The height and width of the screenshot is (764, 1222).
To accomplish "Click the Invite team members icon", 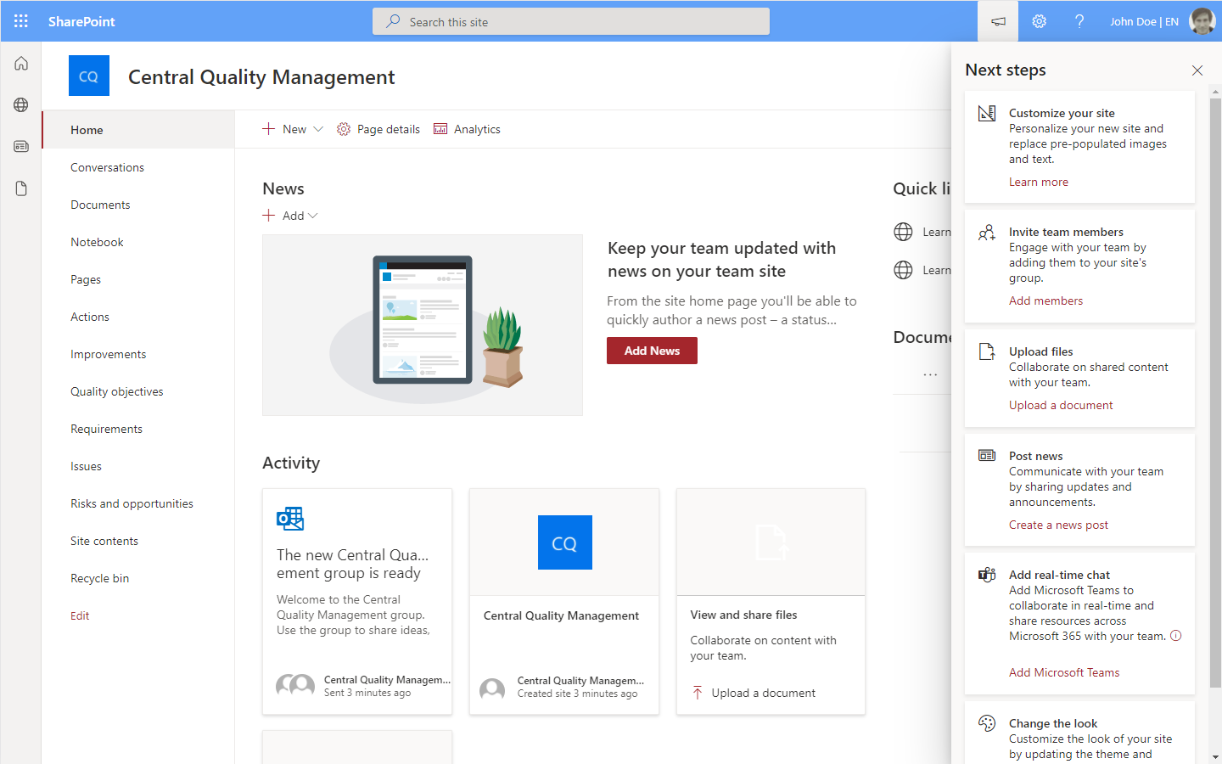I will click(987, 233).
